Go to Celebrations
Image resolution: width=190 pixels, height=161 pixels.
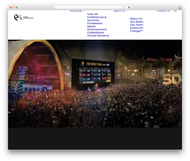click(x=95, y=32)
